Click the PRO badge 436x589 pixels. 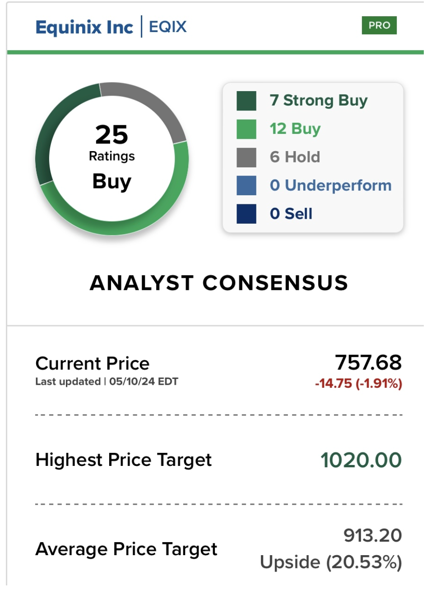tap(379, 25)
